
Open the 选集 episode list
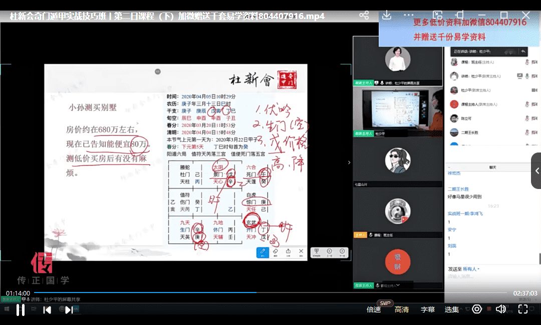pos(452,309)
